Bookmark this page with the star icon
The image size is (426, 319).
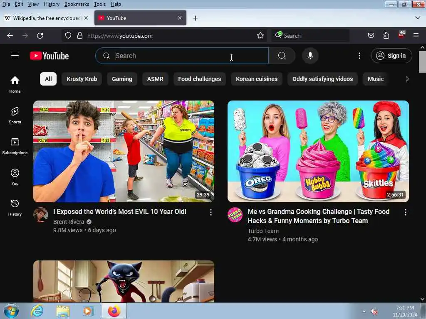260,36
